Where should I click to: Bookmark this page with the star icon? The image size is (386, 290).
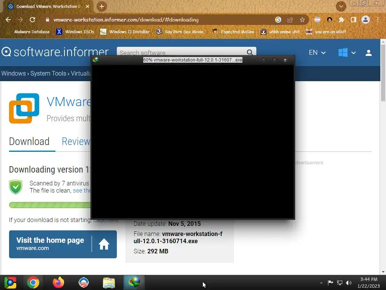[302, 20]
